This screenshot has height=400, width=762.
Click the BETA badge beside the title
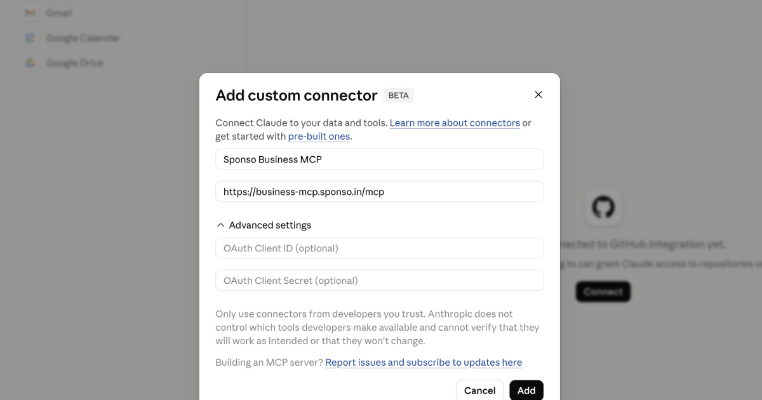click(x=399, y=95)
